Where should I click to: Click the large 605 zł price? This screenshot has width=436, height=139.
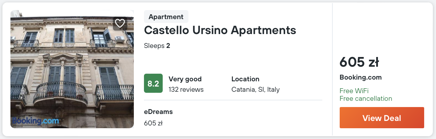(359, 62)
